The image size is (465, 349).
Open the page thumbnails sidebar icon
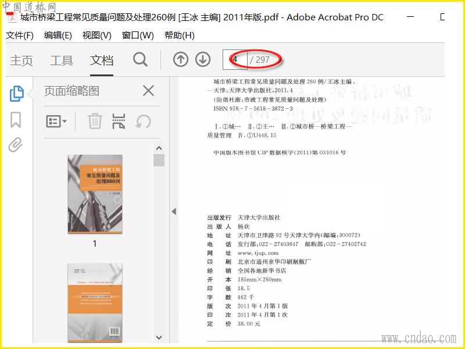[17, 94]
